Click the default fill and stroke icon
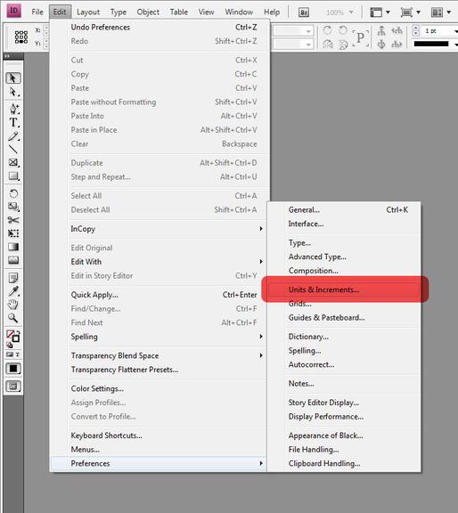This screenshot has height=513, width=458. [x=10, y=345]
